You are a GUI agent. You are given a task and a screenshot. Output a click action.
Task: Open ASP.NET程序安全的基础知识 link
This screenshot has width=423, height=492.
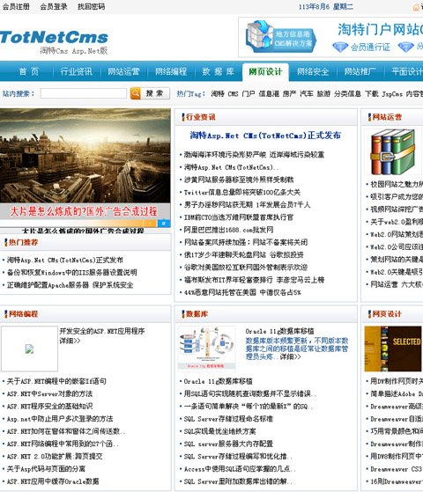click(x=49, y=407)
